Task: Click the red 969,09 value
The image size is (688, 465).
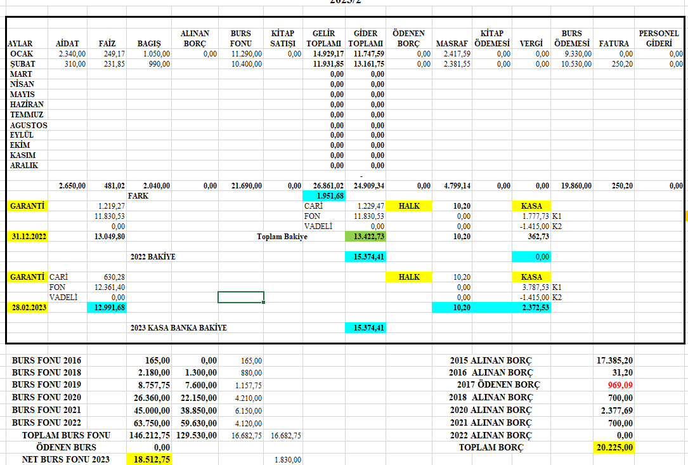Action: click(620, 385)
